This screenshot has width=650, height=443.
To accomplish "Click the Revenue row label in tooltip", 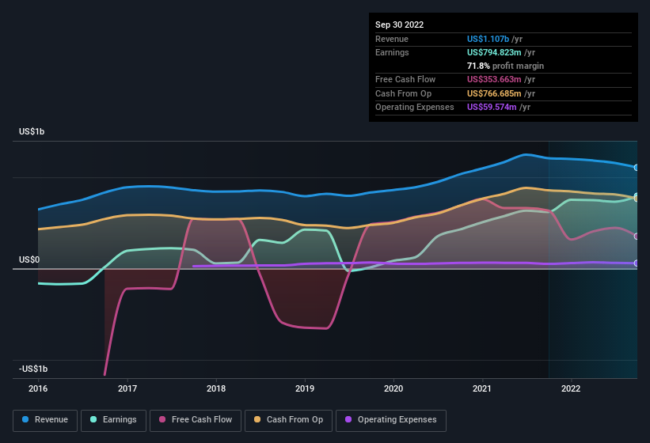I will (x=392, y=39).
